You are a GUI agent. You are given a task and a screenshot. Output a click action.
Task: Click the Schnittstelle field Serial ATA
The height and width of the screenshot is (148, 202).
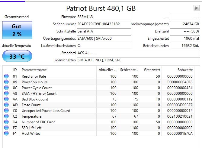click(x=104, y=31)
